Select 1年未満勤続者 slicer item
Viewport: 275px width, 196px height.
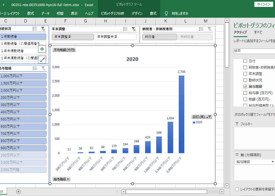click(x=19, y=51)
